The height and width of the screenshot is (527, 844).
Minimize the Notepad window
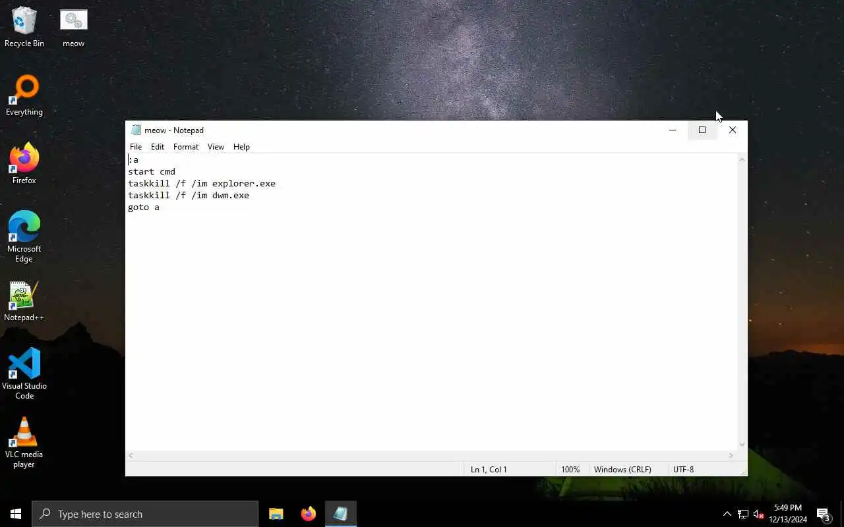coord(673,130)
